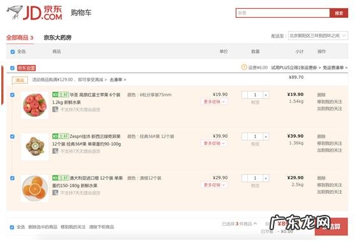Screen dimensions: 355x241
Task: Click the ¥89.70 group subtotal text
Action: [296, 77]
